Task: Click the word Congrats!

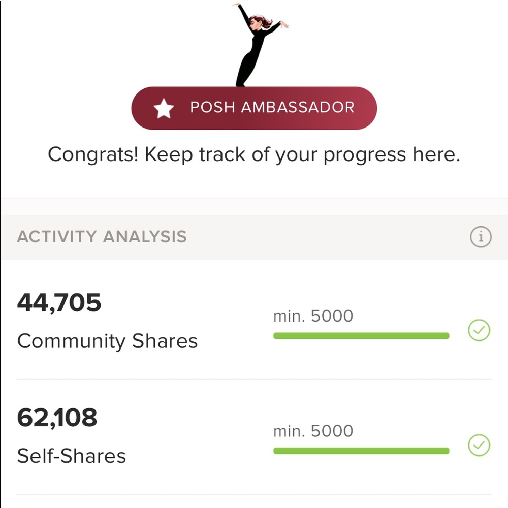Action: pyautogui.click(x=93, y=154)
